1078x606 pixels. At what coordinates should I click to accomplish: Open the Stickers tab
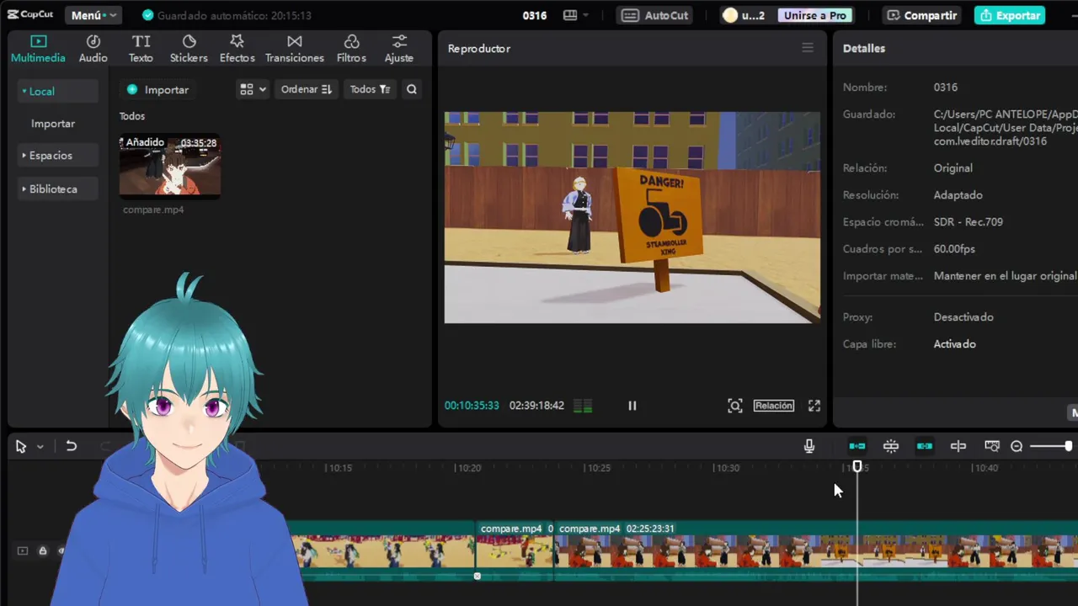[x=189, y=49]
